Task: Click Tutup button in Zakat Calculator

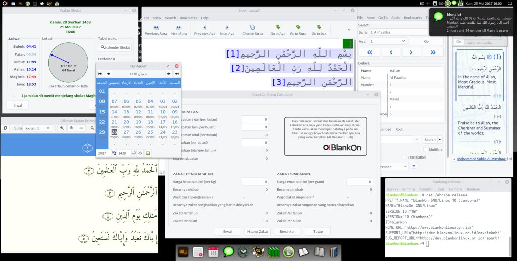Action: pos(318,231)
